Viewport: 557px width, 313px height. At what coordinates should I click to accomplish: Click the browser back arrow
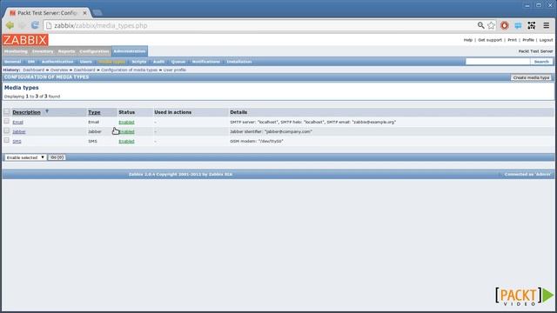(10, 25)
